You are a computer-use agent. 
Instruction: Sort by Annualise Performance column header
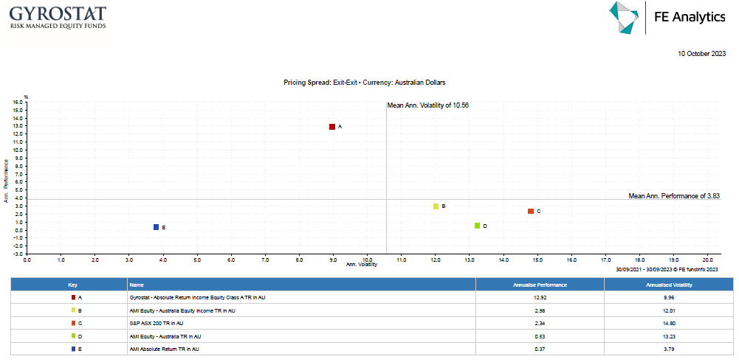click(x=540, y=285)
